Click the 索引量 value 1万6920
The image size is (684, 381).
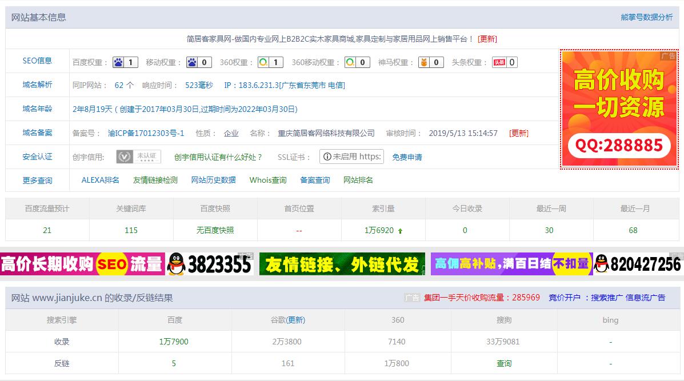pyautogui.click(x=379, y=230)
